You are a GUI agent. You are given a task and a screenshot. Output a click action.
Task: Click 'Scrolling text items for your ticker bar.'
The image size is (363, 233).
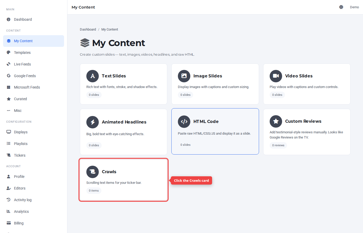tap(114, 183)
